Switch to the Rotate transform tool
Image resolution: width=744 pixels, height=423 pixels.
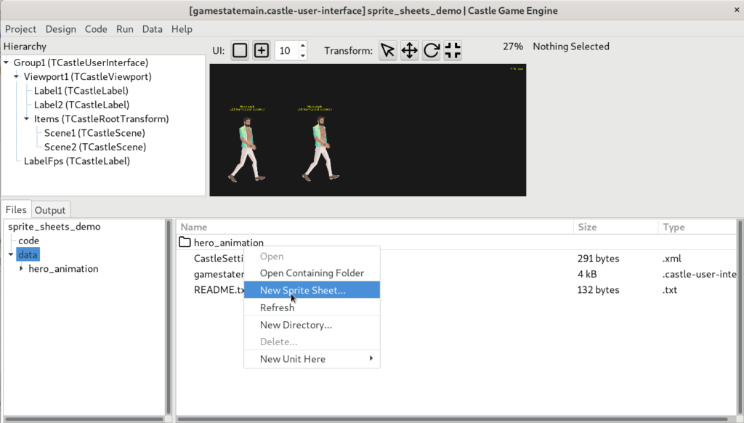430,50
